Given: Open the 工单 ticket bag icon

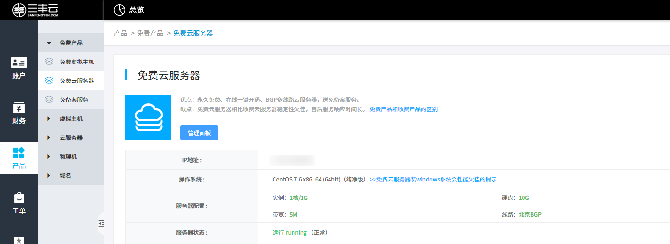Looking at the screenshot, I should point(19,198).
